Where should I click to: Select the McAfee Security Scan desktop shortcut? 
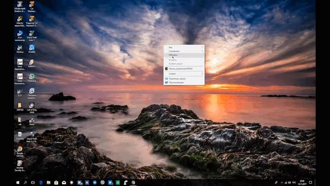tap(20, 166)
